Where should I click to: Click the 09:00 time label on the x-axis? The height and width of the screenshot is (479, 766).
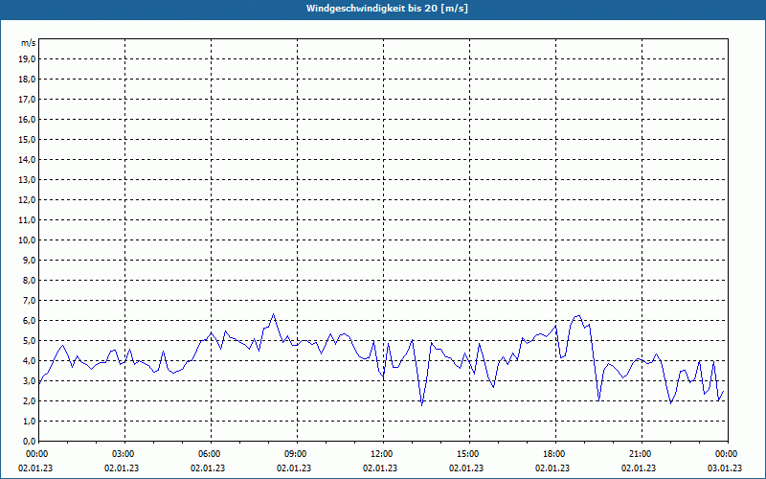point(298,454)
